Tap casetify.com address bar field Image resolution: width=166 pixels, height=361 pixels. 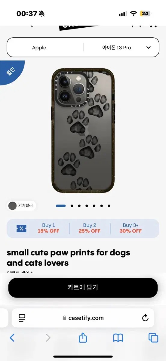(x=83, y=318)
